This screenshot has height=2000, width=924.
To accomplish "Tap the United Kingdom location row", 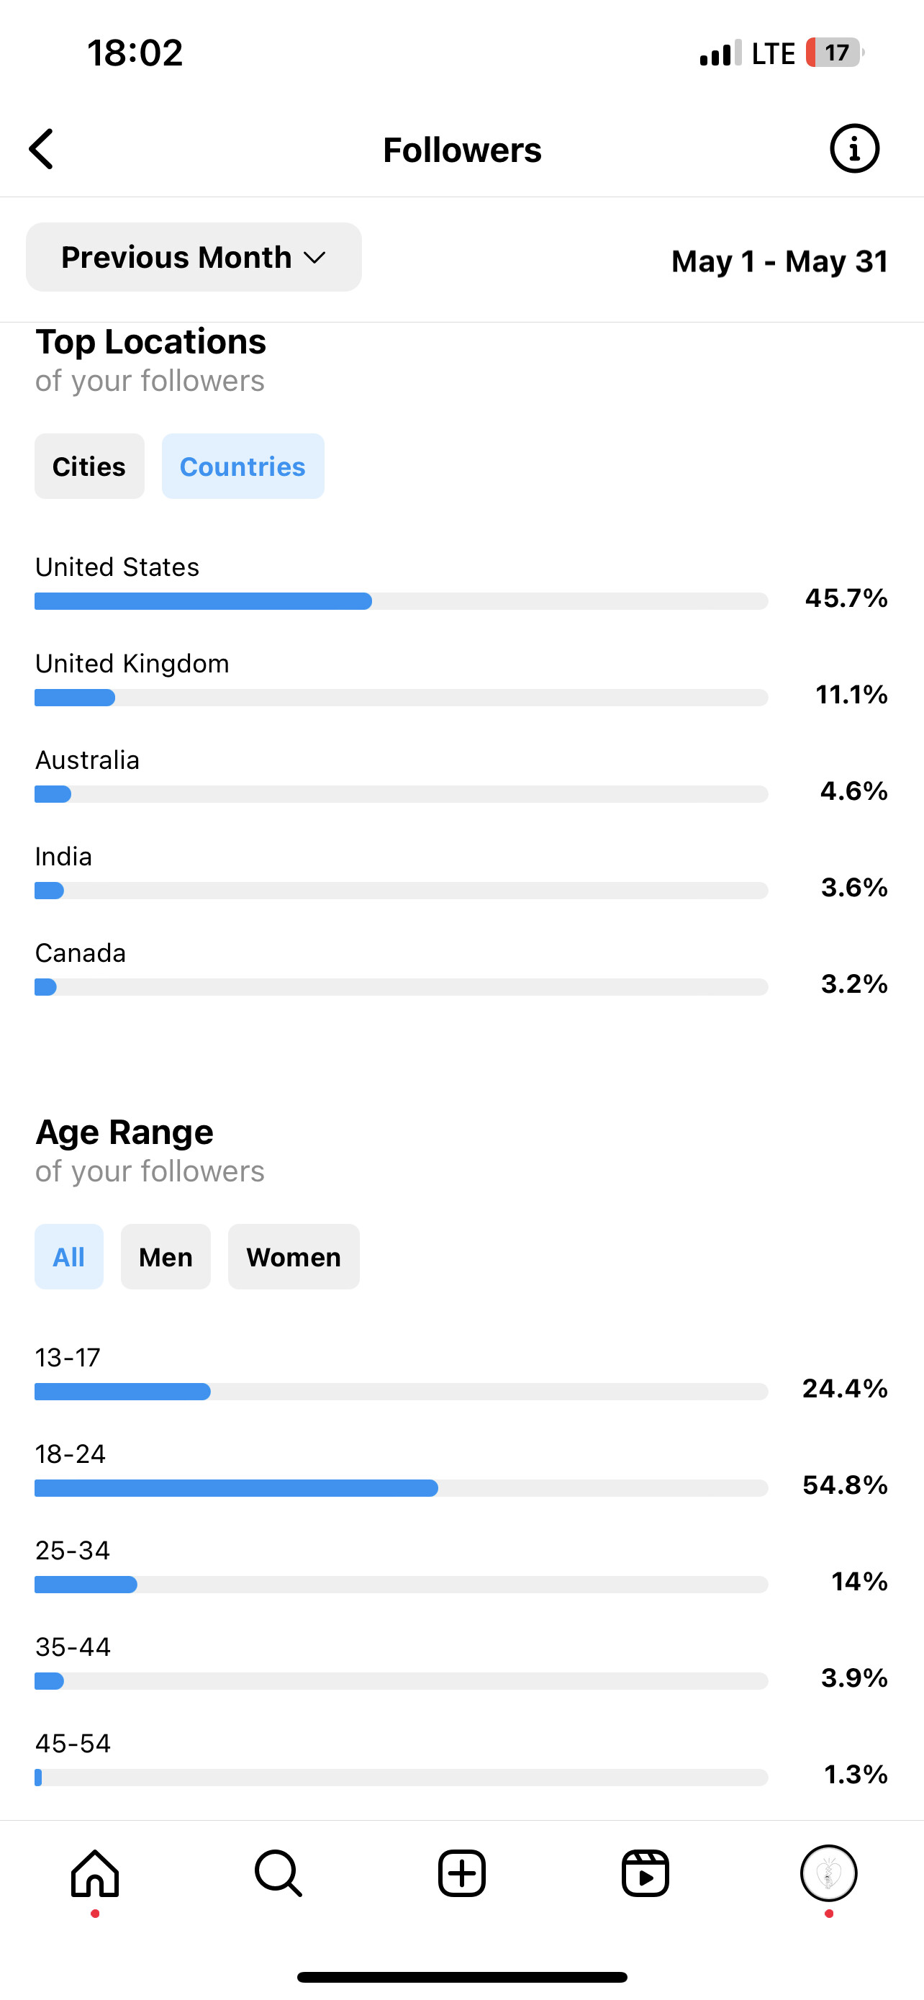I will [461, 679].
